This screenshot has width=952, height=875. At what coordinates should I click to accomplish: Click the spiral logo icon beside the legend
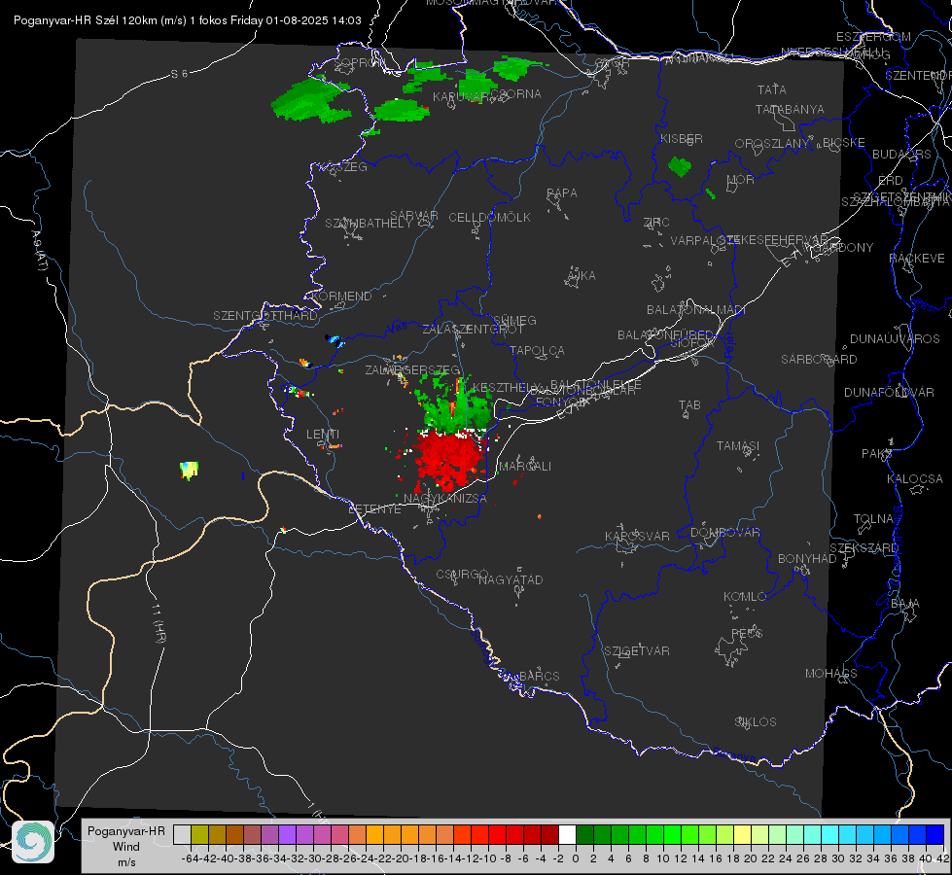click(33, 841)
